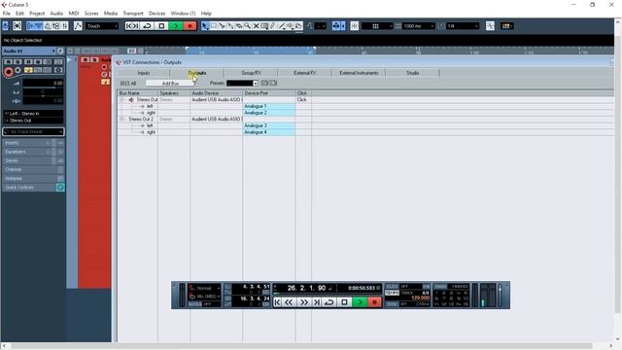Open the input routing Left - Stereo In
This screenshot has width=622, height=350.
tap(33, 114)
